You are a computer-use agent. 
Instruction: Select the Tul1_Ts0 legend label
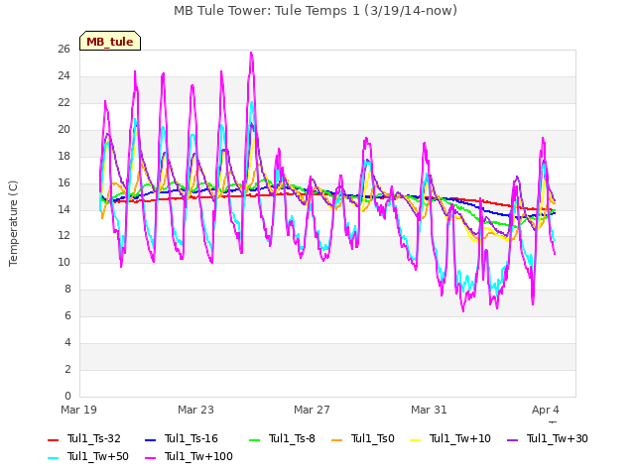pyautogui.click(x=373, y=438)
